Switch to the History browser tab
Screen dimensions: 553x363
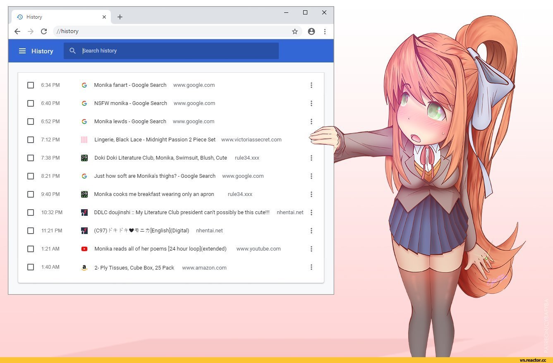click(61, 17)
